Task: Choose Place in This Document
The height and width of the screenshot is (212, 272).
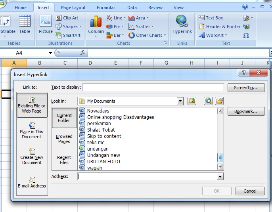Action: [x=32, y=130]
